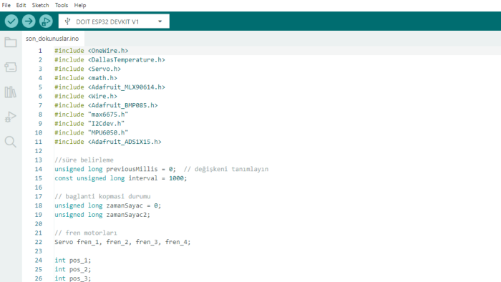Click the interval = 1000 constant line
This screenshot has height=282, width=501.
click(x=121, y=178)
